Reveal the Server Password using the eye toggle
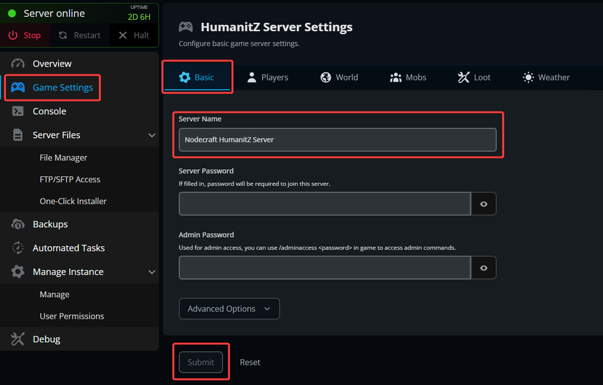Screen dimensions: 603x385 (484, 203)
